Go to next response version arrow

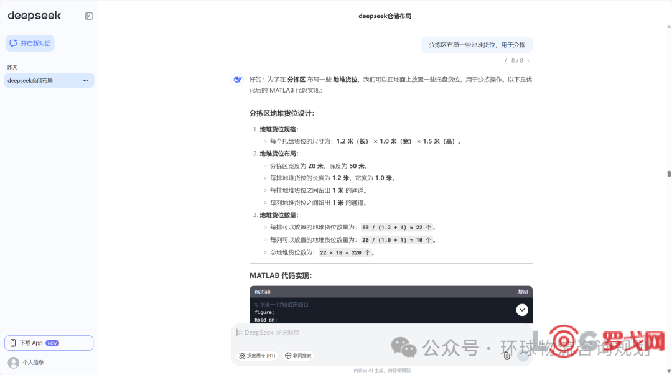tap(529, 61)
